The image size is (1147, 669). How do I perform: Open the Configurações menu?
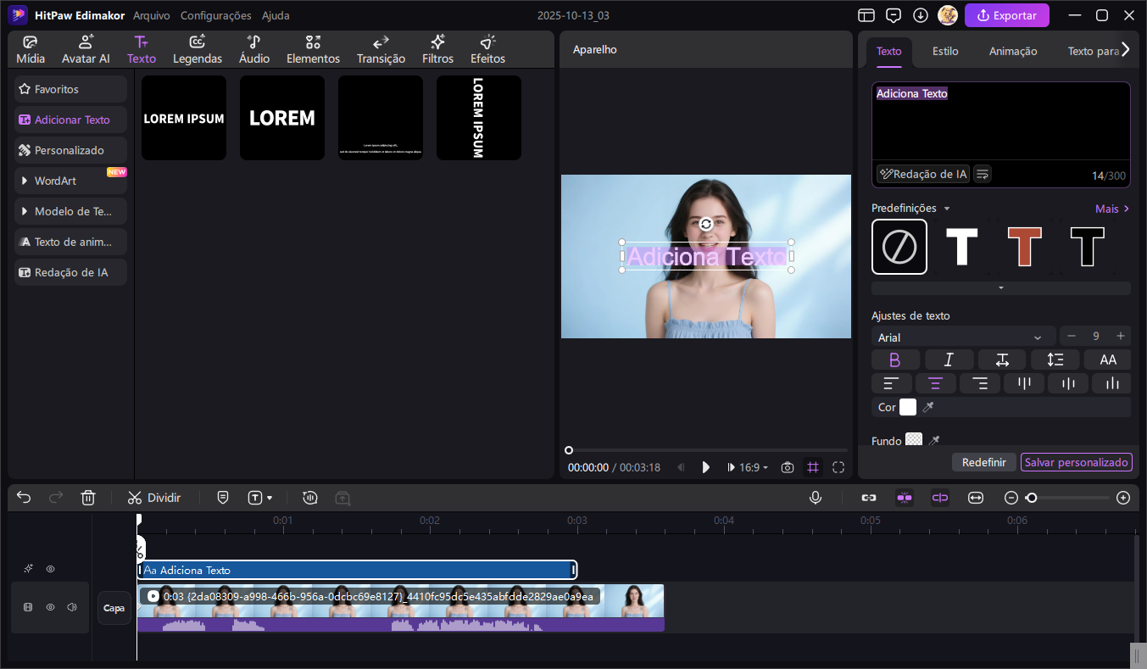click(x=215, y=15)
